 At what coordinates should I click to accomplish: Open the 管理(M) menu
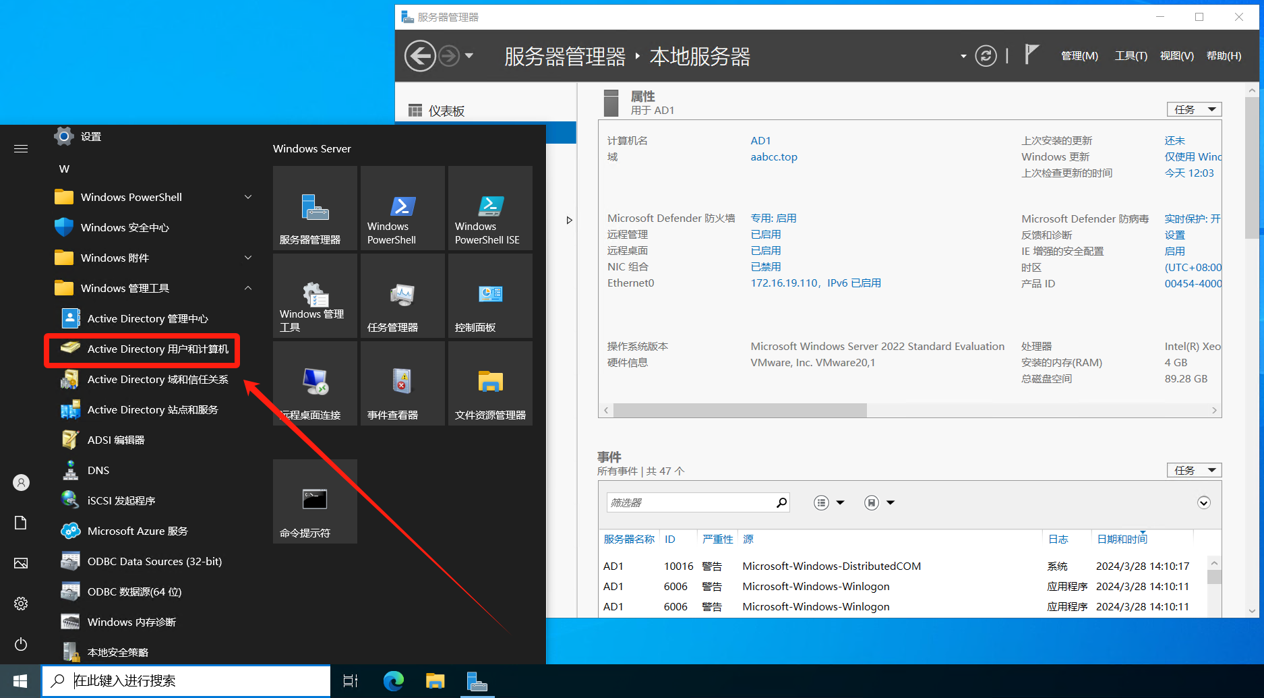1079,56
